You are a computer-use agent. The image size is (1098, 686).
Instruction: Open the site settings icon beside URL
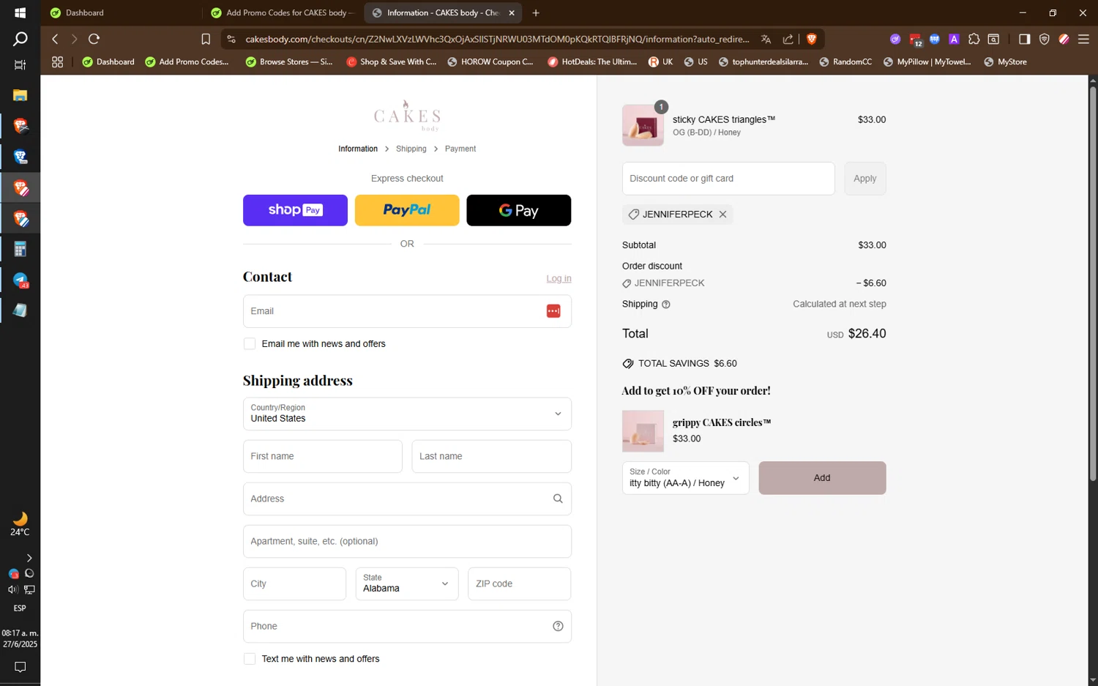coord(231,39)
